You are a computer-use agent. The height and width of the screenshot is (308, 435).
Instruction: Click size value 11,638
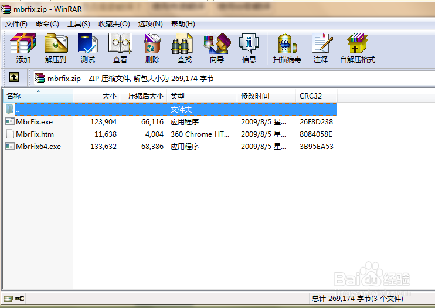(106, 134)
